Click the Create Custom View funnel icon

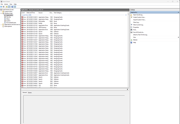pyautogui.click(x=132, y=17)
